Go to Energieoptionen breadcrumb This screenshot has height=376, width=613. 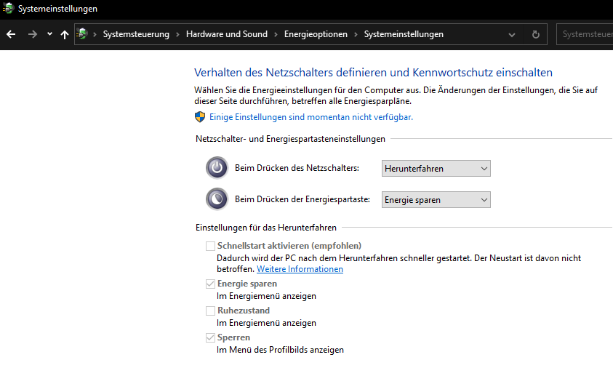(x=316, y=34)
